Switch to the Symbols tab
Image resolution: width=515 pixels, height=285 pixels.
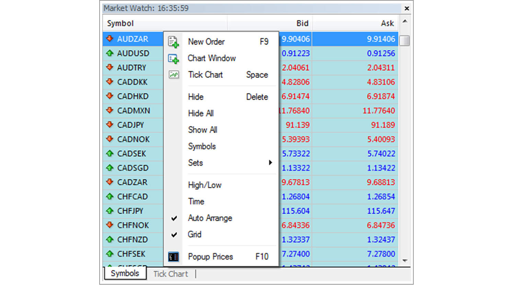pos(125,273)
